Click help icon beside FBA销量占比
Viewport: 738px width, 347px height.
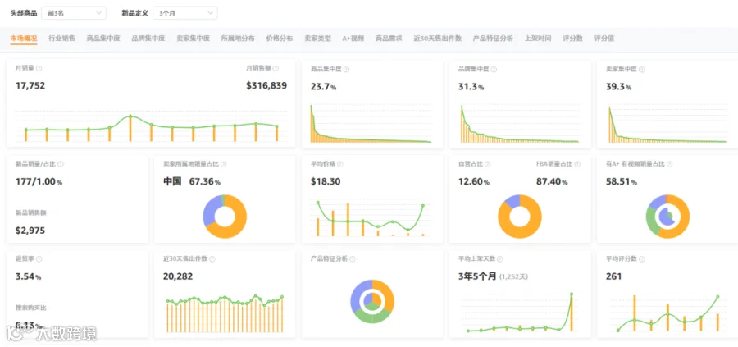pos(577,164)
